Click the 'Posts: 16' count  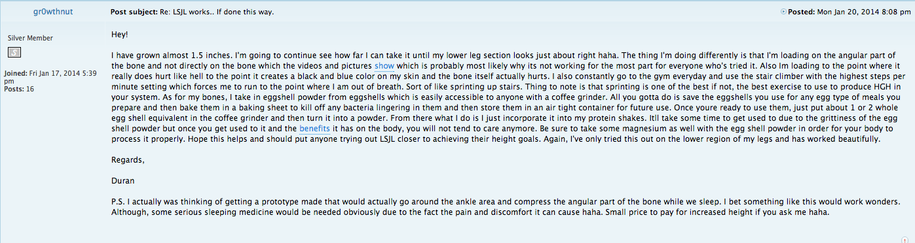[x=19, y=89]
